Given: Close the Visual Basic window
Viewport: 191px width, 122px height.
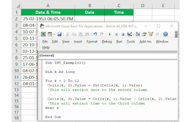Looking at the screenshot, I should (x=171, y=26).
